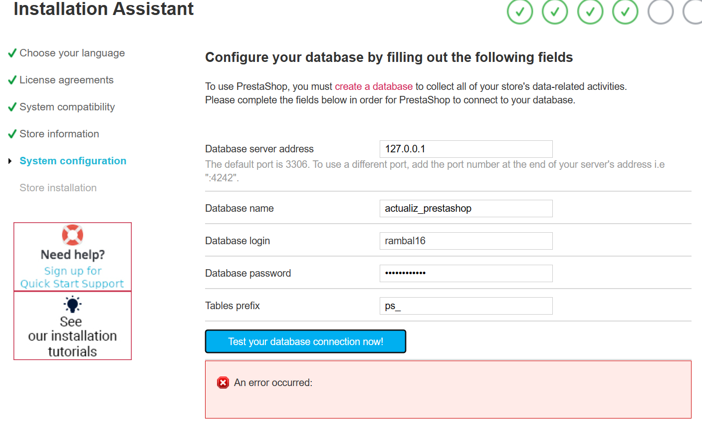The image size is (702, 426).
Task: Open the create a database link
Action: 373,86
